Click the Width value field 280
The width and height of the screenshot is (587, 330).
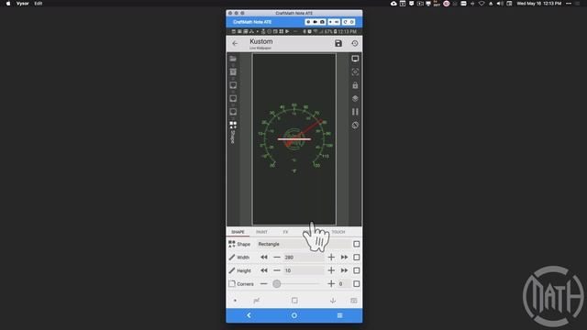point(304,258)
